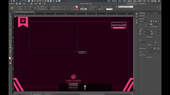Viewport: 170px width, 95px height.
Task: Click the Publish Online button
Action: pos(132,3)
